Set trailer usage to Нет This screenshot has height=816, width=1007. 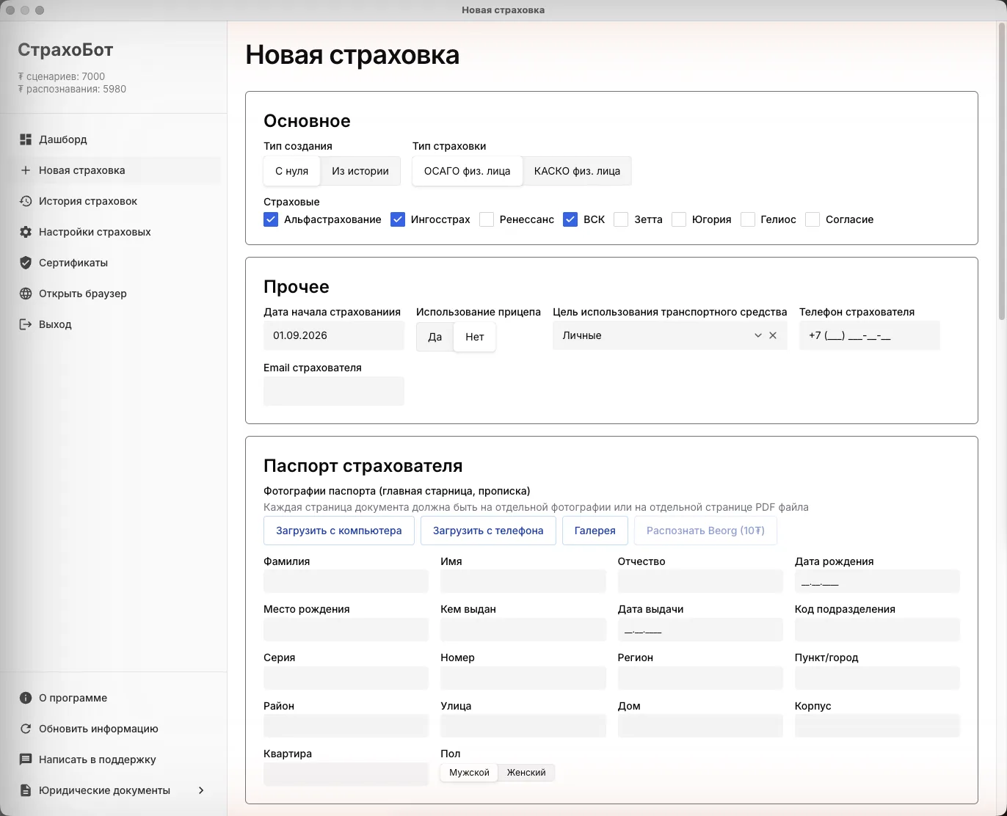coord(475,337)
